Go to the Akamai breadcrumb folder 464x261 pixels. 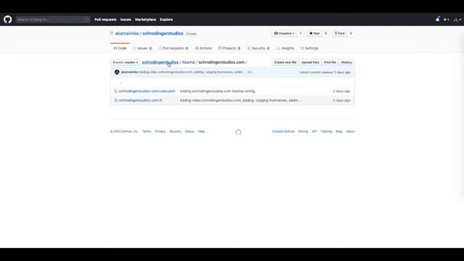[x=188, y=62]
